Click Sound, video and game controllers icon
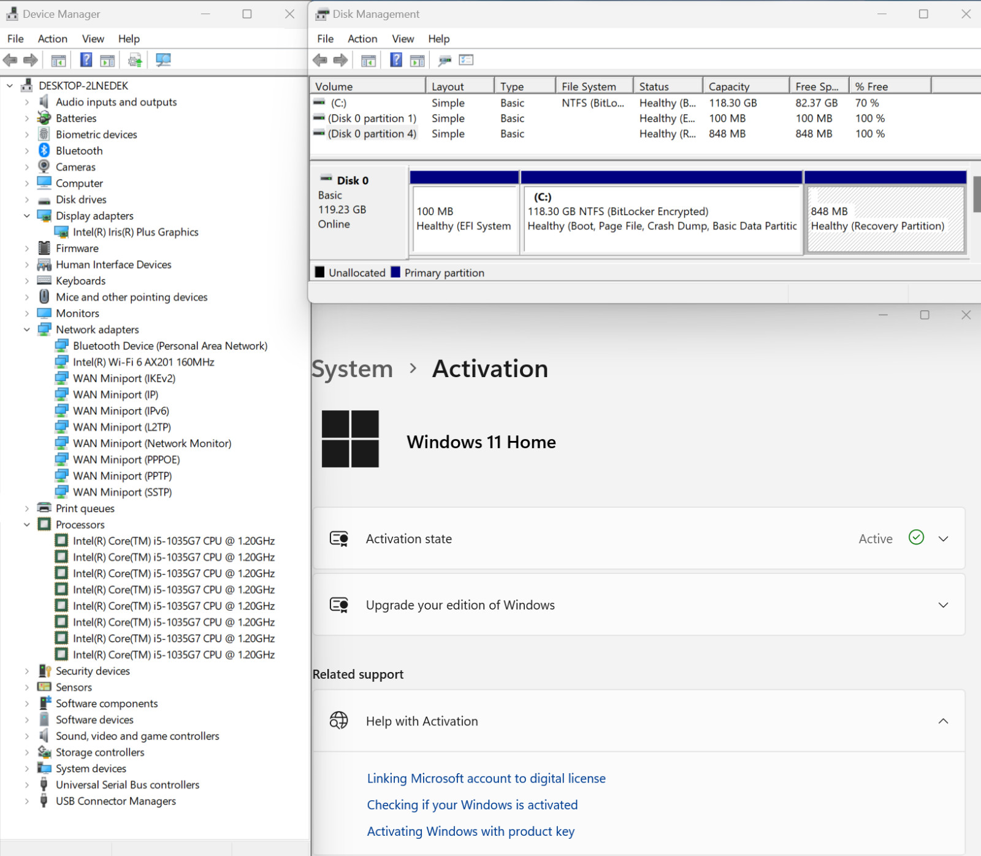Image resolution: width=981 pixels, height=856 pixels. pos(44,736)
